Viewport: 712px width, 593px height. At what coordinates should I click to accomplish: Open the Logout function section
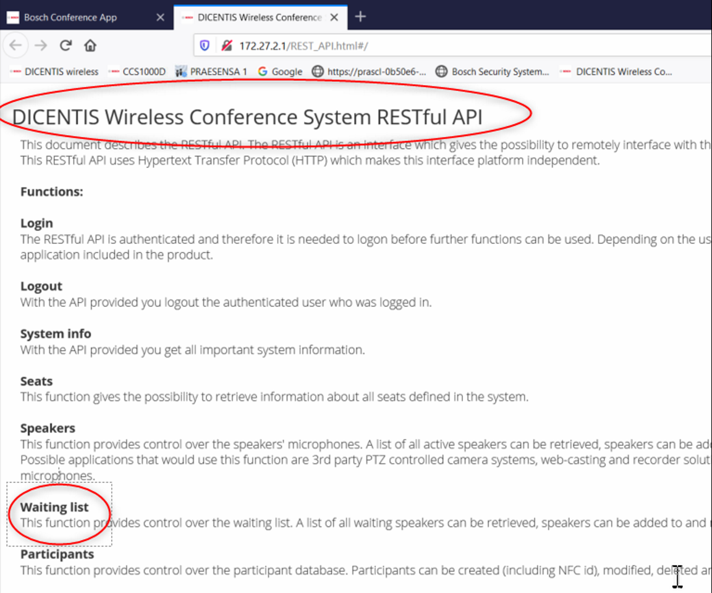41,286
